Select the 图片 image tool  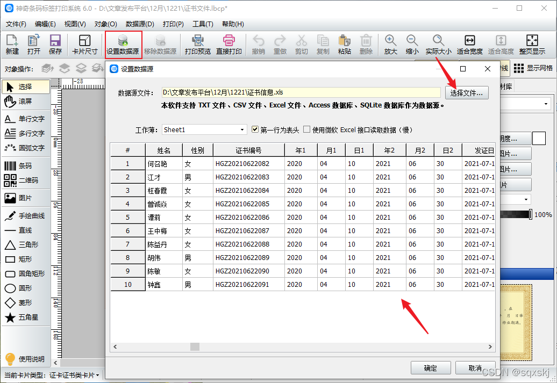coord(26,198)
